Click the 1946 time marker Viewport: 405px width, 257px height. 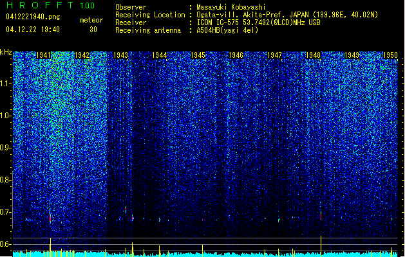pyautogui.click(x=236, y=55)
